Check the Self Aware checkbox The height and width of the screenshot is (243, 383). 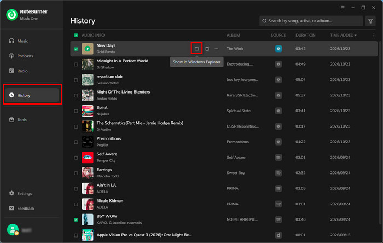[76, 158]
